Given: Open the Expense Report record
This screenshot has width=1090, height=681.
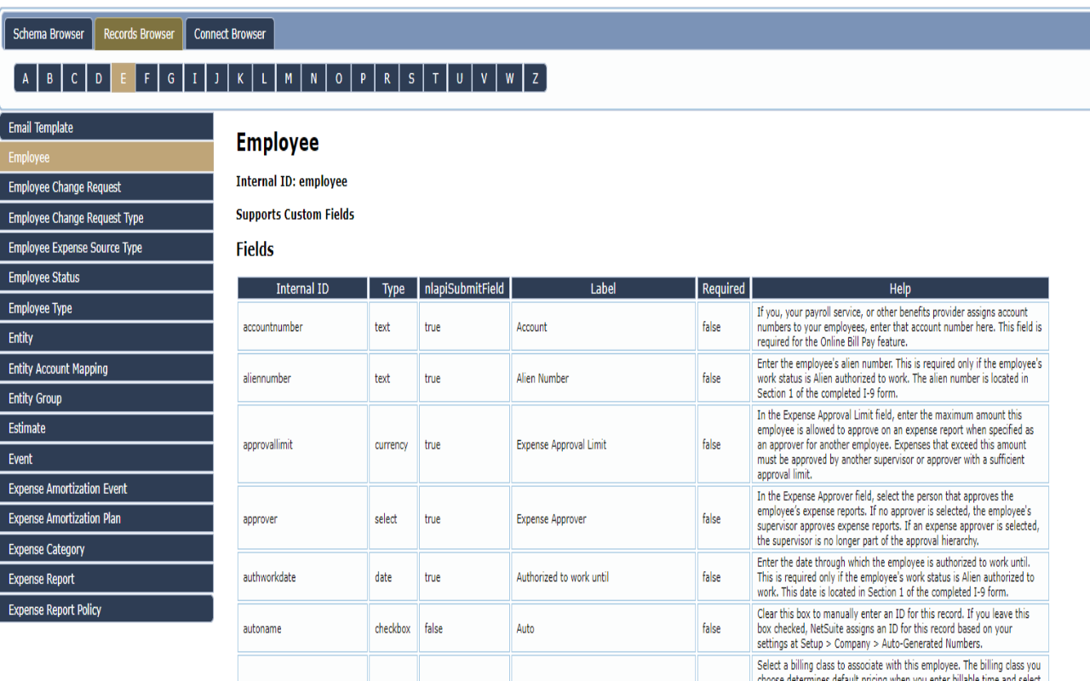Looking at the screenshot, I should click(x=106, y=577).
